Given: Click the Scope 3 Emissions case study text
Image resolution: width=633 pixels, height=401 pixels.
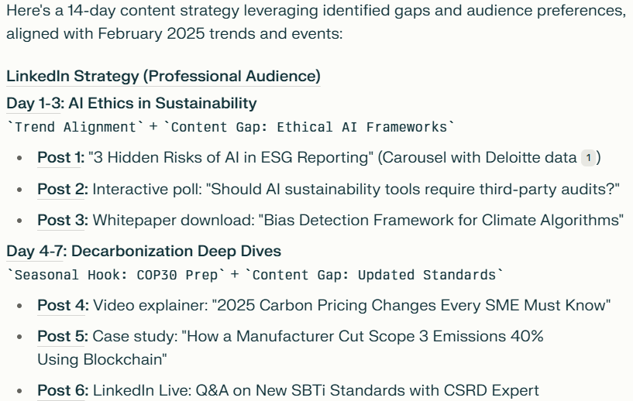Looking at the screenshot, I should [291, 348].
